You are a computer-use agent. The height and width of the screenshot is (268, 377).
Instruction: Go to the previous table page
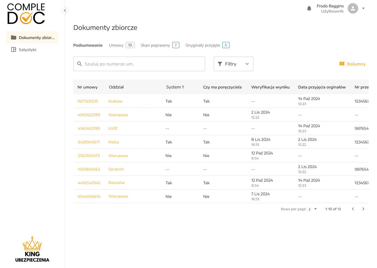click(x=353, y=209)
